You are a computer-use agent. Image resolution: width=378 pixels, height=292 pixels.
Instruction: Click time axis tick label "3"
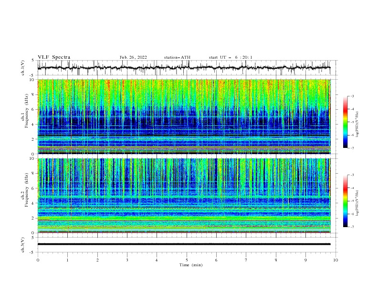click(127, 260)
